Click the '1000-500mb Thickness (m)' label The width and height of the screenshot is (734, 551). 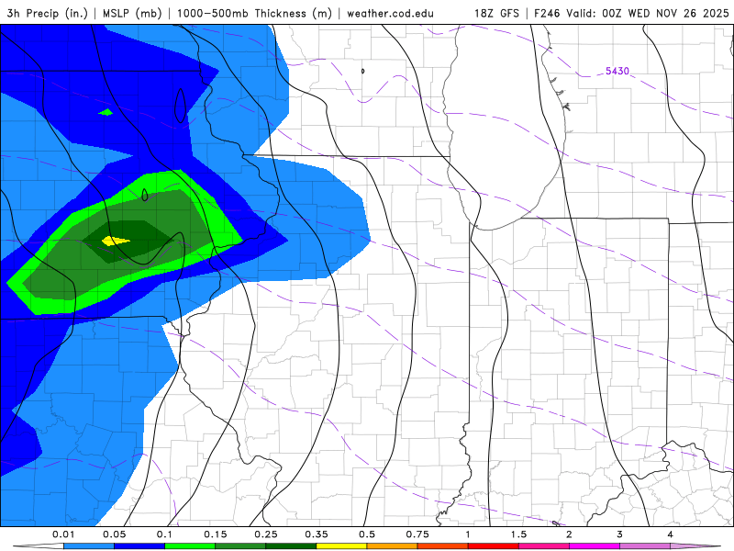[254, 13]
